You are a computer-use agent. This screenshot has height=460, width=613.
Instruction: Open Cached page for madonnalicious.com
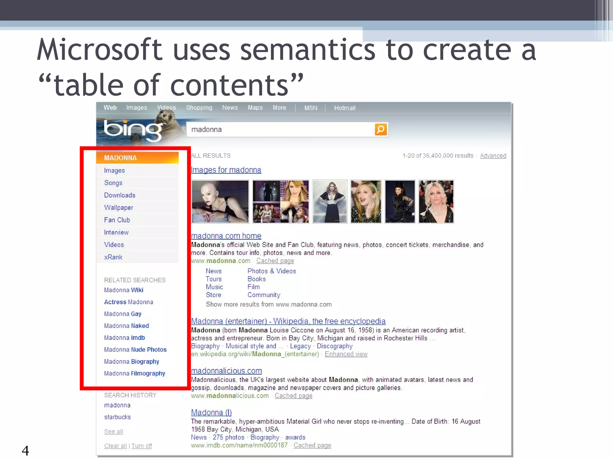[x=293, y=396]
